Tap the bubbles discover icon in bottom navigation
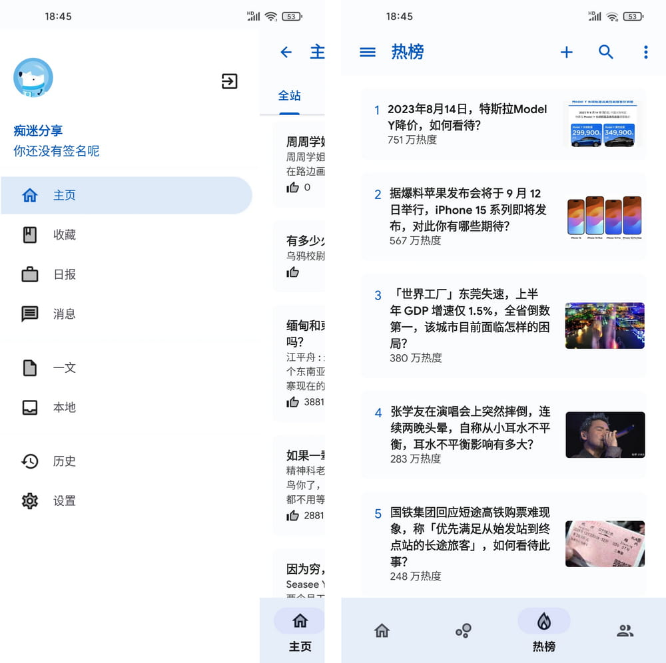 [463, 629]
